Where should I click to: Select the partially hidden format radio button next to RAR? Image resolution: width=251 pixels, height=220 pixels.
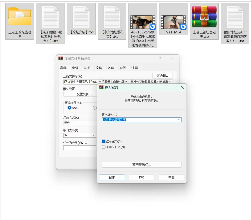95,108
